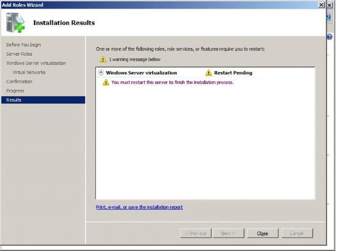Click 'Windows Server virtualization' result heading

pos(141,73)
